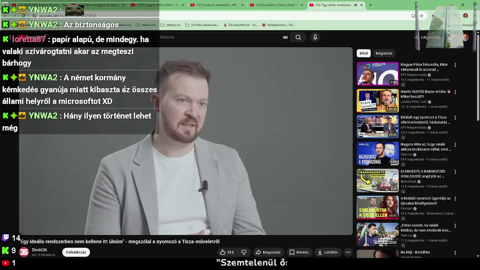
Task: Bookmark this page with the star icon
Action: 421,16
